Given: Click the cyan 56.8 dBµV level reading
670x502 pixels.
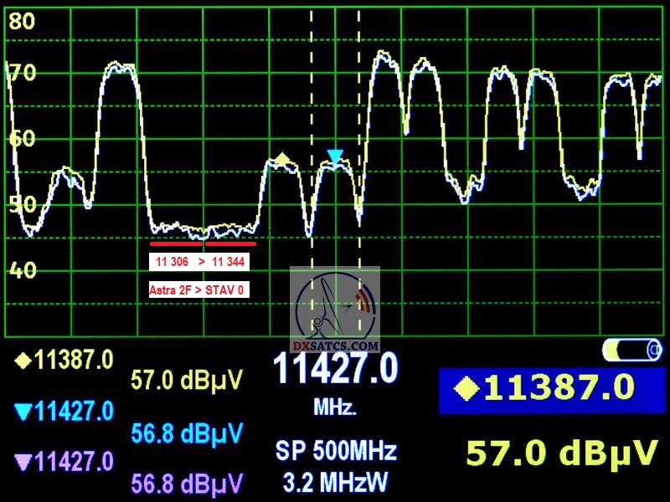Looking at the screenshot, I should (186, 433).
